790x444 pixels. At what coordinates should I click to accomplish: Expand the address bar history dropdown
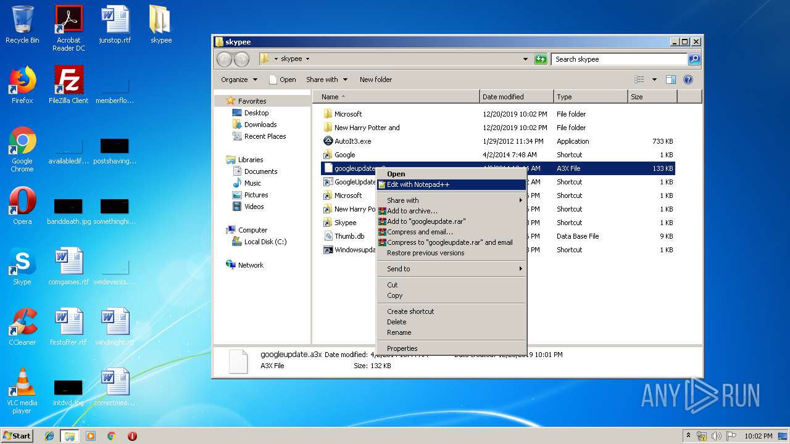[525, 59]
